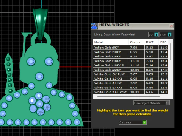The height and width of the screenshot is (136, 182).
Task: Select the helmet's right eye gemstone
Action: [49, 62]
